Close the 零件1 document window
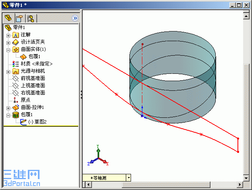This screenshot has height=190, width=252. [x=246, y=5]
